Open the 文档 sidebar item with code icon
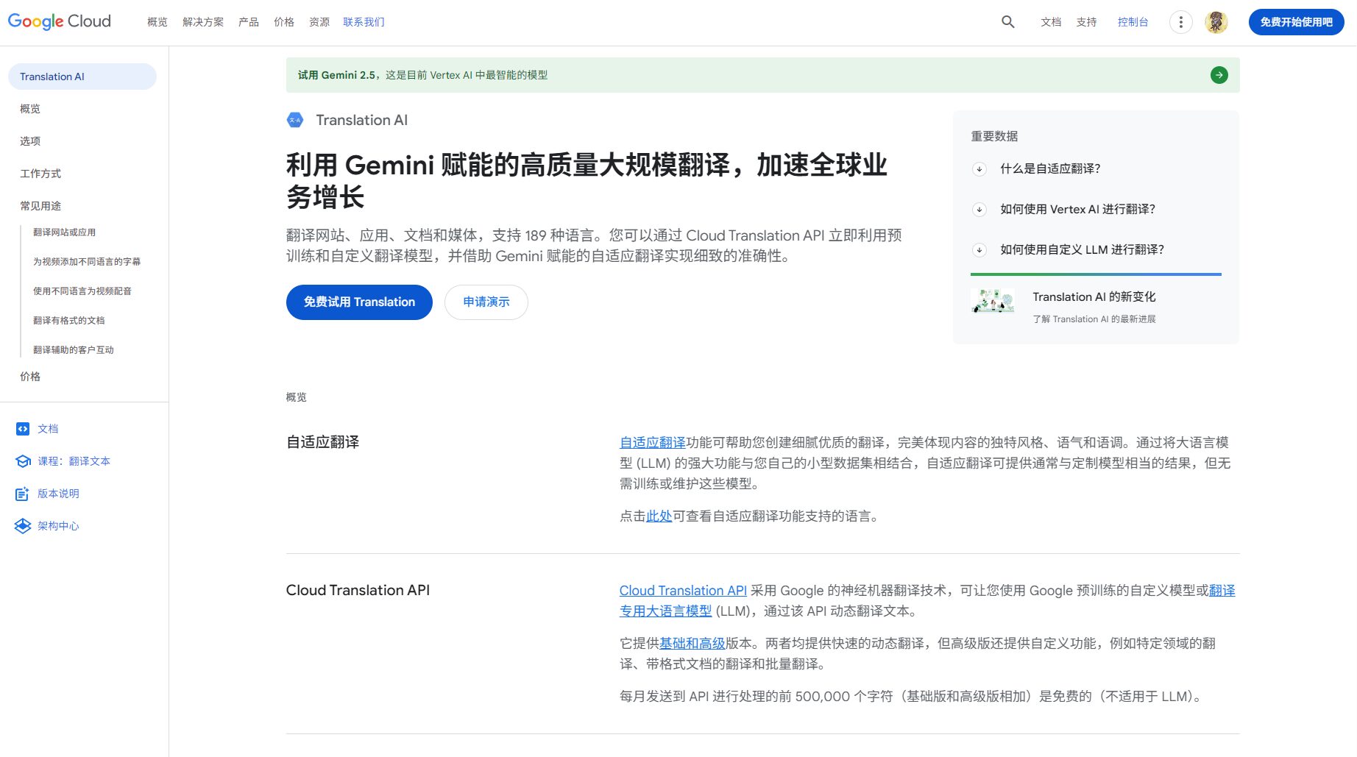Screen dimensions: 1357x757 pos(46,428)
